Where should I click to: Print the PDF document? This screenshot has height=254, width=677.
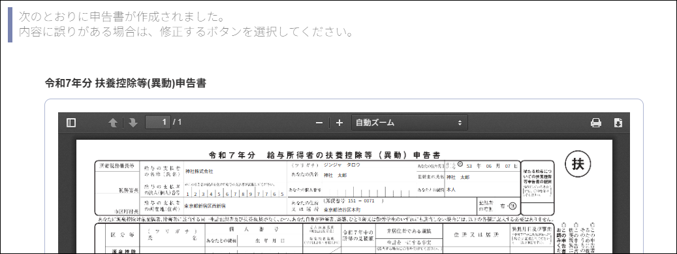tap(596, 123)
